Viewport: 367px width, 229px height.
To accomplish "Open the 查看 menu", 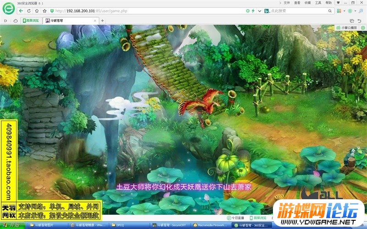I will pyautogui.click(x=297, y=3).
